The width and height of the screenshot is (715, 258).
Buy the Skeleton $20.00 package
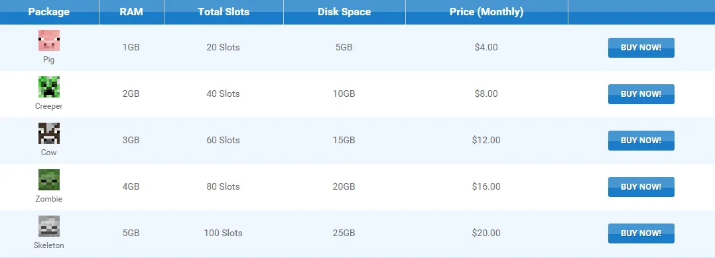641,234
